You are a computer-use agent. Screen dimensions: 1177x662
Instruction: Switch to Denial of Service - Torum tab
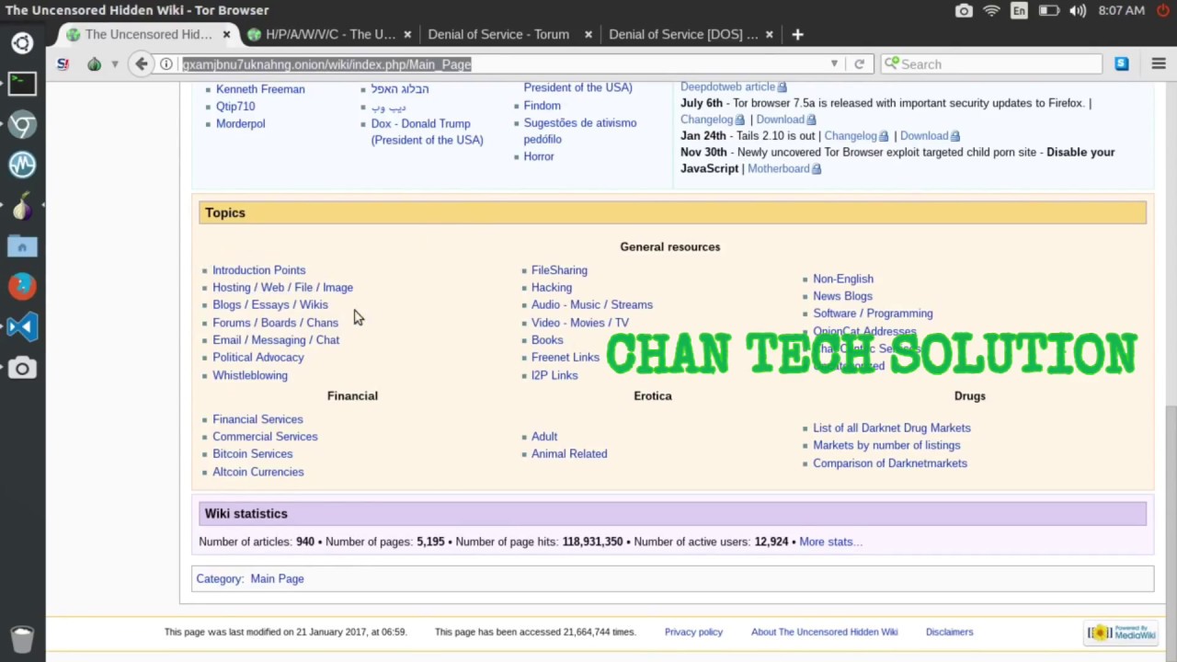click(x=498, y=35)
